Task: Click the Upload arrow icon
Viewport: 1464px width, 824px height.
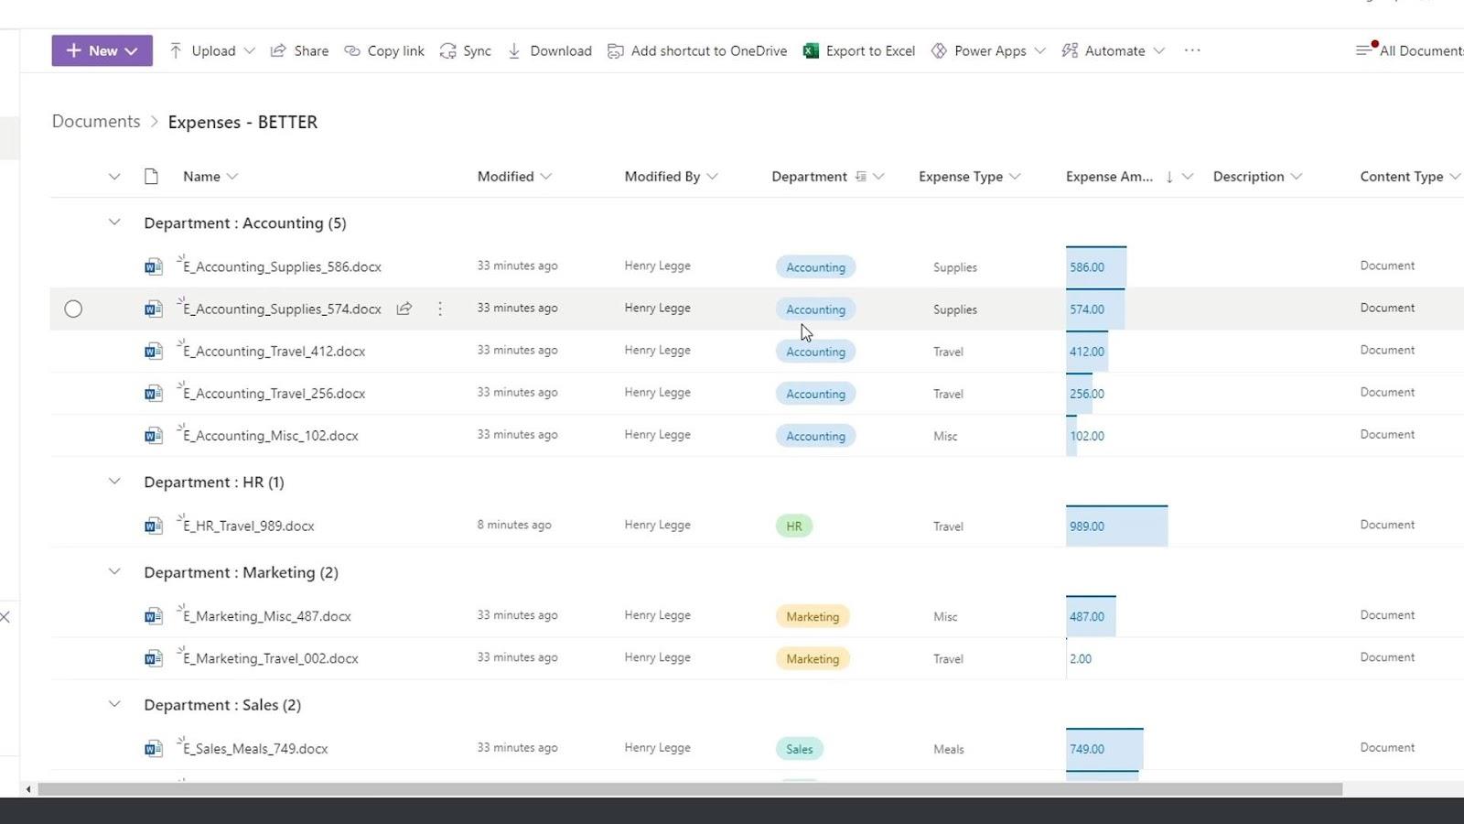Action: 176,50
